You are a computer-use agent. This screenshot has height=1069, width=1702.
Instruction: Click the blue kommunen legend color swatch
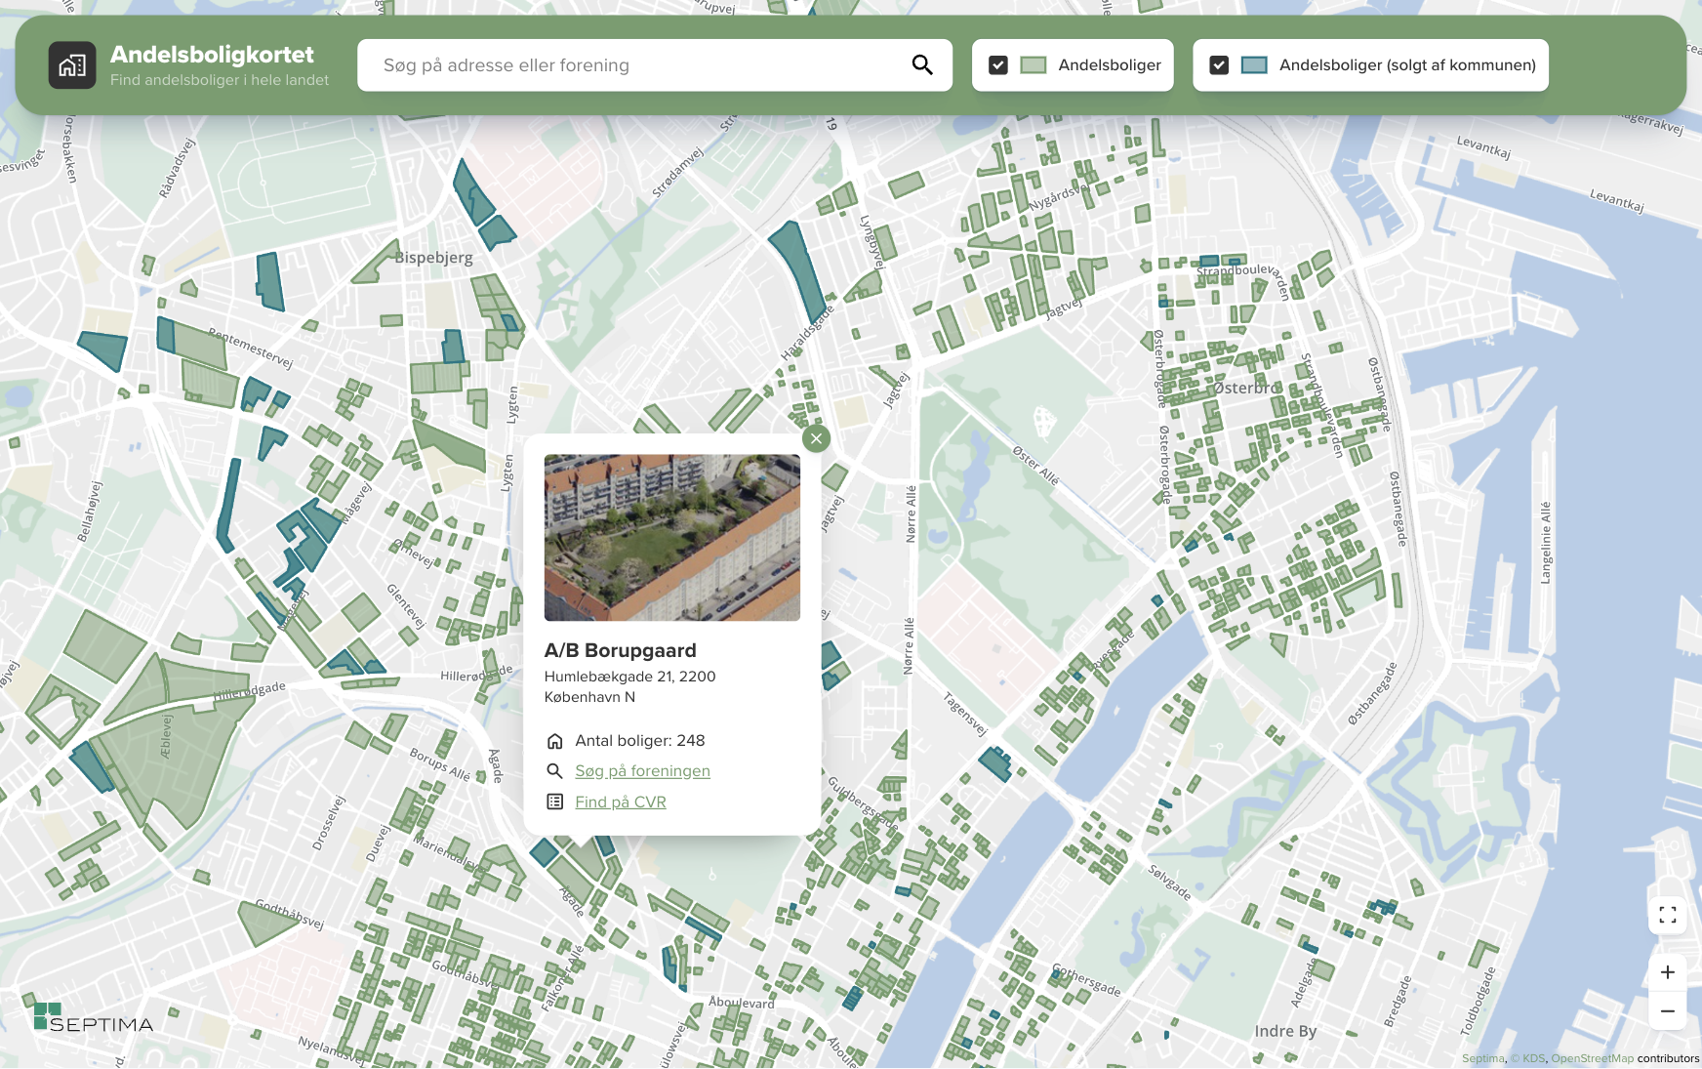pos(1253,65)
